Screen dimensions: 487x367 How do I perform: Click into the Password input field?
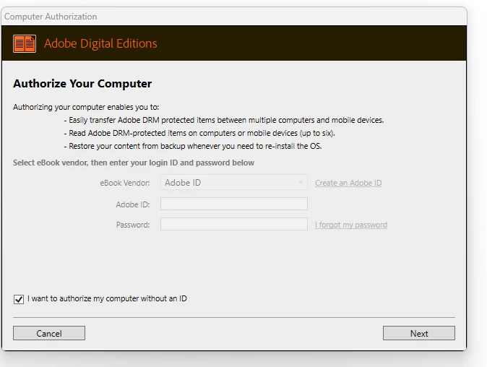(x=234, y=224)
